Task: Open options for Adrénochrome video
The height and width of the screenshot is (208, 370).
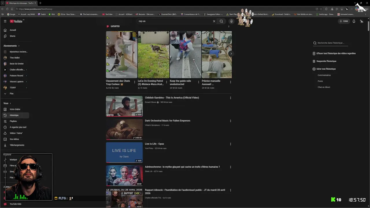Action: click(x=230, y=167)
